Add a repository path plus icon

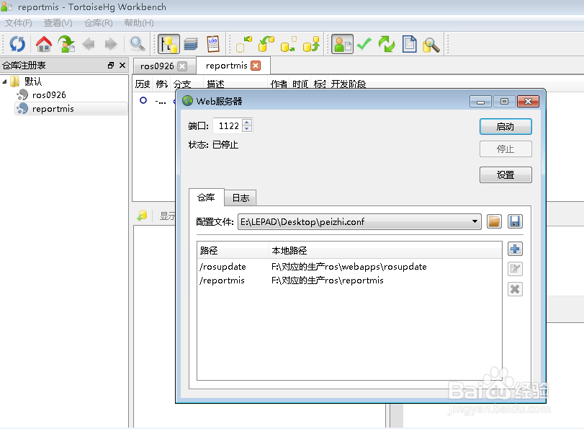tap(515, 249)
